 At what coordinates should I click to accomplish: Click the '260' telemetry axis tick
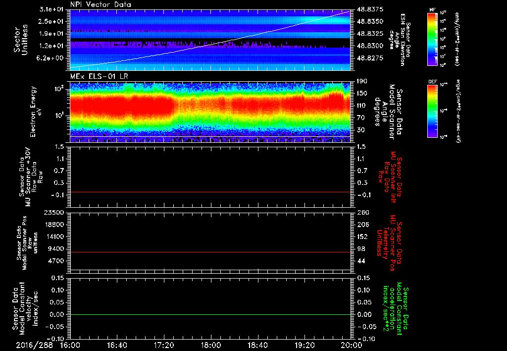pos(362,212)
